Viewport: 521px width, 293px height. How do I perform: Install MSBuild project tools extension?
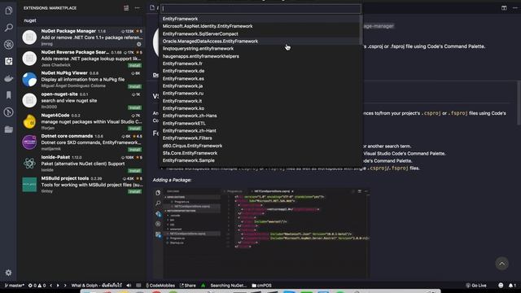pyautogui.click(x=134, y=192)
